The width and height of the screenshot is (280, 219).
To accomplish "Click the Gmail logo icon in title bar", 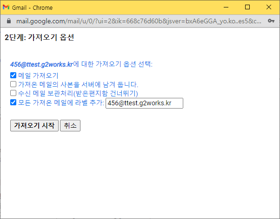I will (6, 7).
